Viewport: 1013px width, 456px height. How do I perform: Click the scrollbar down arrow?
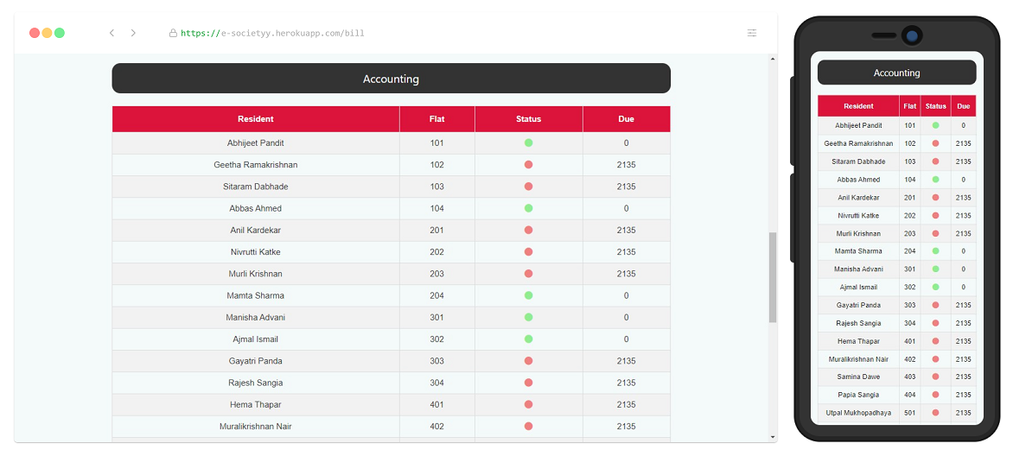pyautogui.click(x=773, y=437)
